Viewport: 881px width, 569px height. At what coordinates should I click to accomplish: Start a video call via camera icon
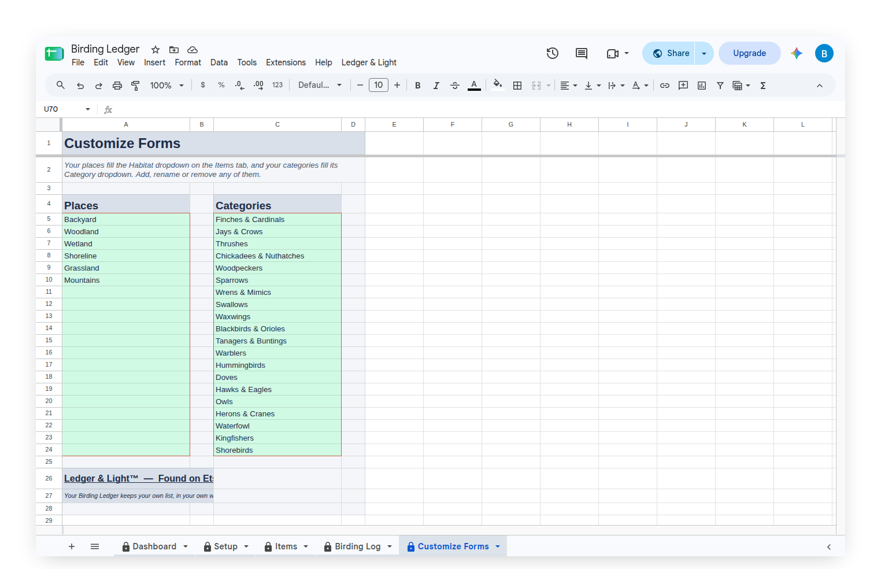point(613,53)
